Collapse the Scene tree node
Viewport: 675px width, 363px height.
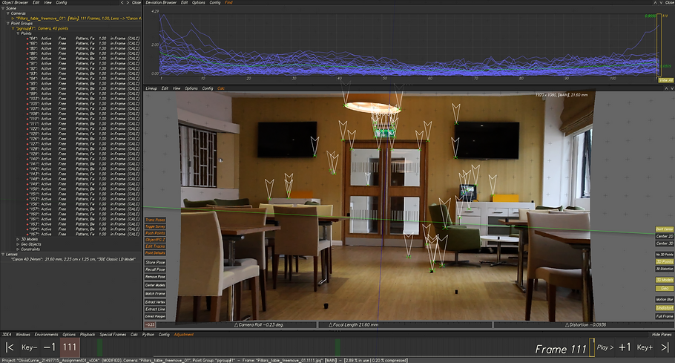(3, 8)
